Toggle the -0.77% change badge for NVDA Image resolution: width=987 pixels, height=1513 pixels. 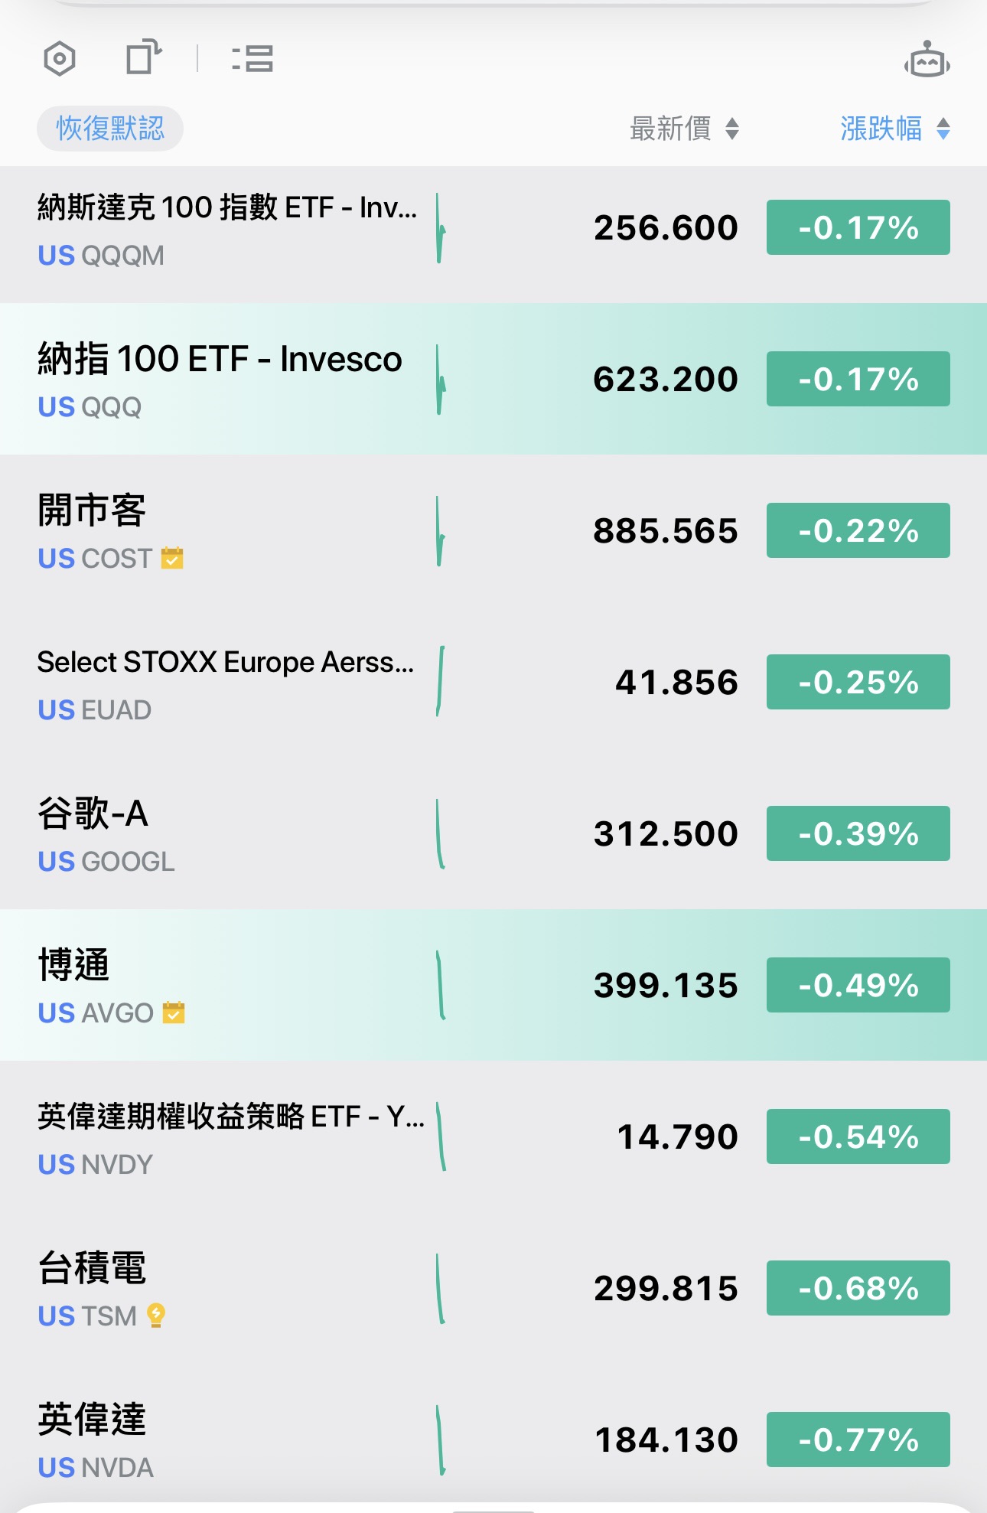click(x=858, y=1440)
